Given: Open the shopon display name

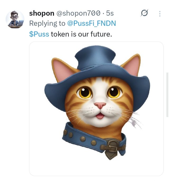Looking at the screenshot, I should click(x=42, y=13).
